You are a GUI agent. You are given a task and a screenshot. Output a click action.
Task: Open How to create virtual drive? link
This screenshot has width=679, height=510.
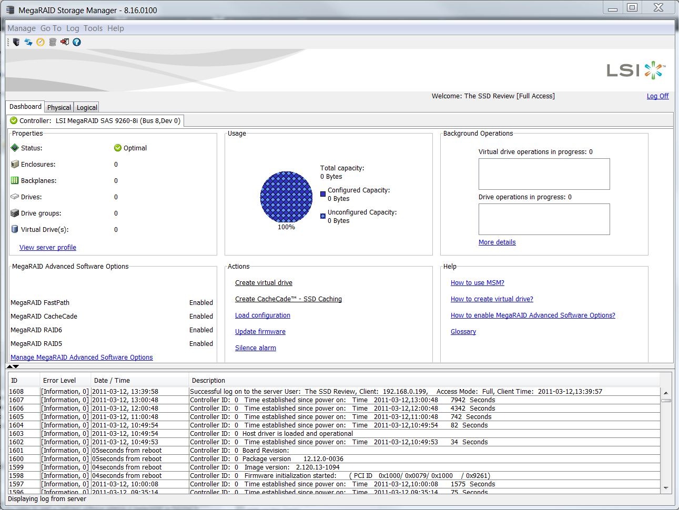pos(492,299)
